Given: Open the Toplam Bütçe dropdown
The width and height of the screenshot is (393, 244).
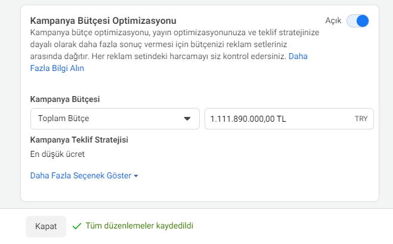Looking at the screenshot, I should point(115,119).
